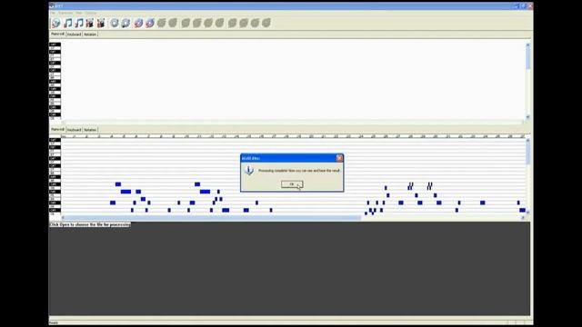This screenshot has height=327, width=582.
Task: Click the second gray disc toolbar icon
Action: (125, 23)
